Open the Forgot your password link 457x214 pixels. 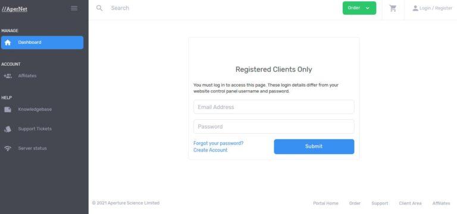(x=218, y=143)
